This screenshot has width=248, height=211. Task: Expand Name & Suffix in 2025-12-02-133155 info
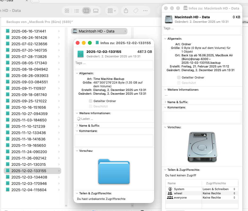(77, 126)
